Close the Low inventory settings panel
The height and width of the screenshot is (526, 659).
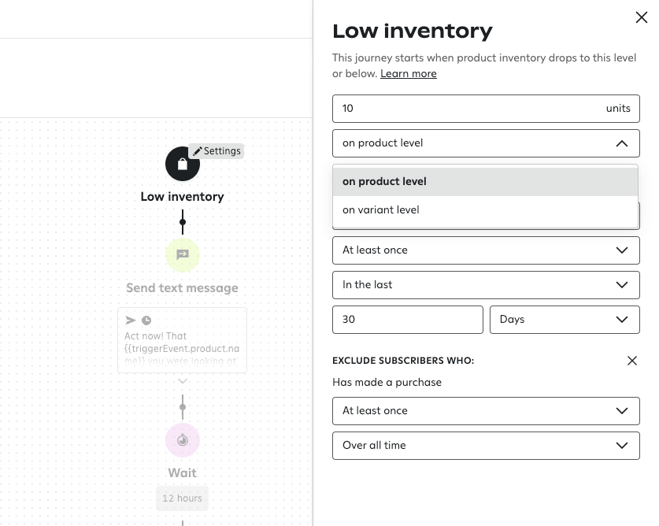point(641,17)
